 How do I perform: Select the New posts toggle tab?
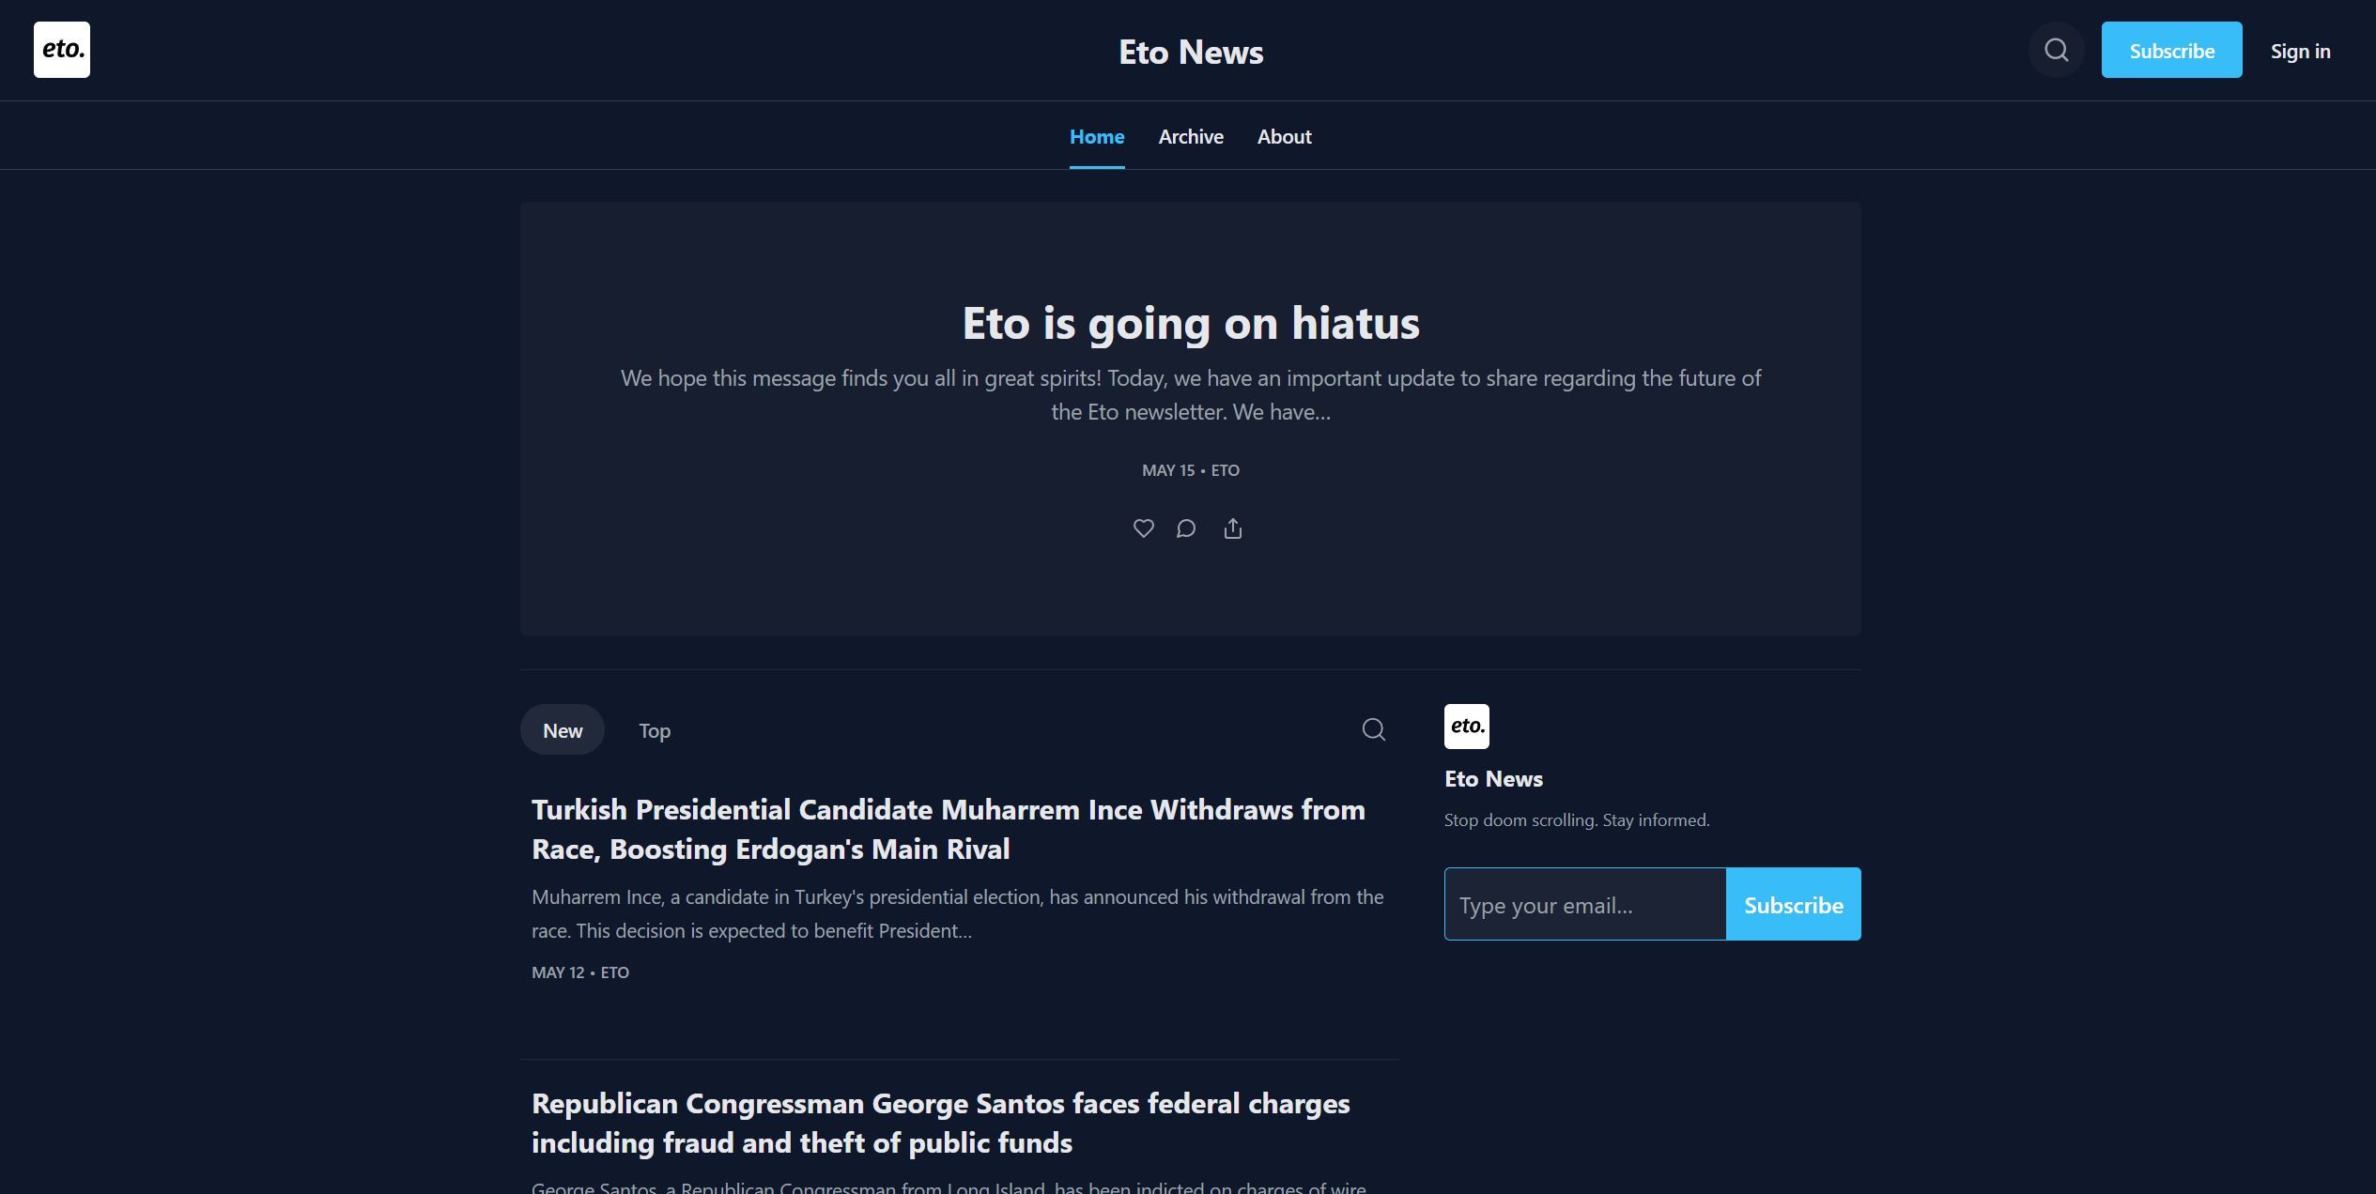562,728
